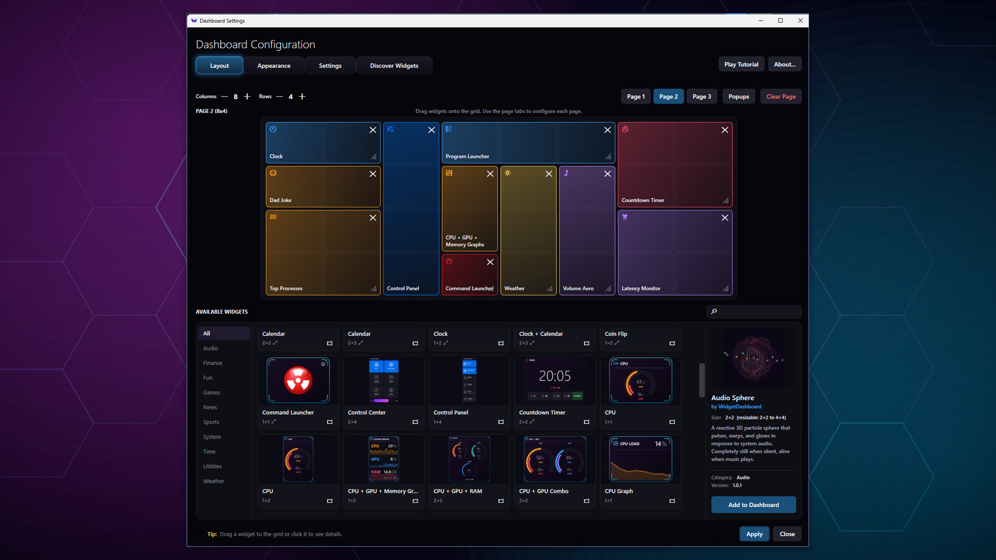Remove the Top Processes widget from grid

[372, 218]
